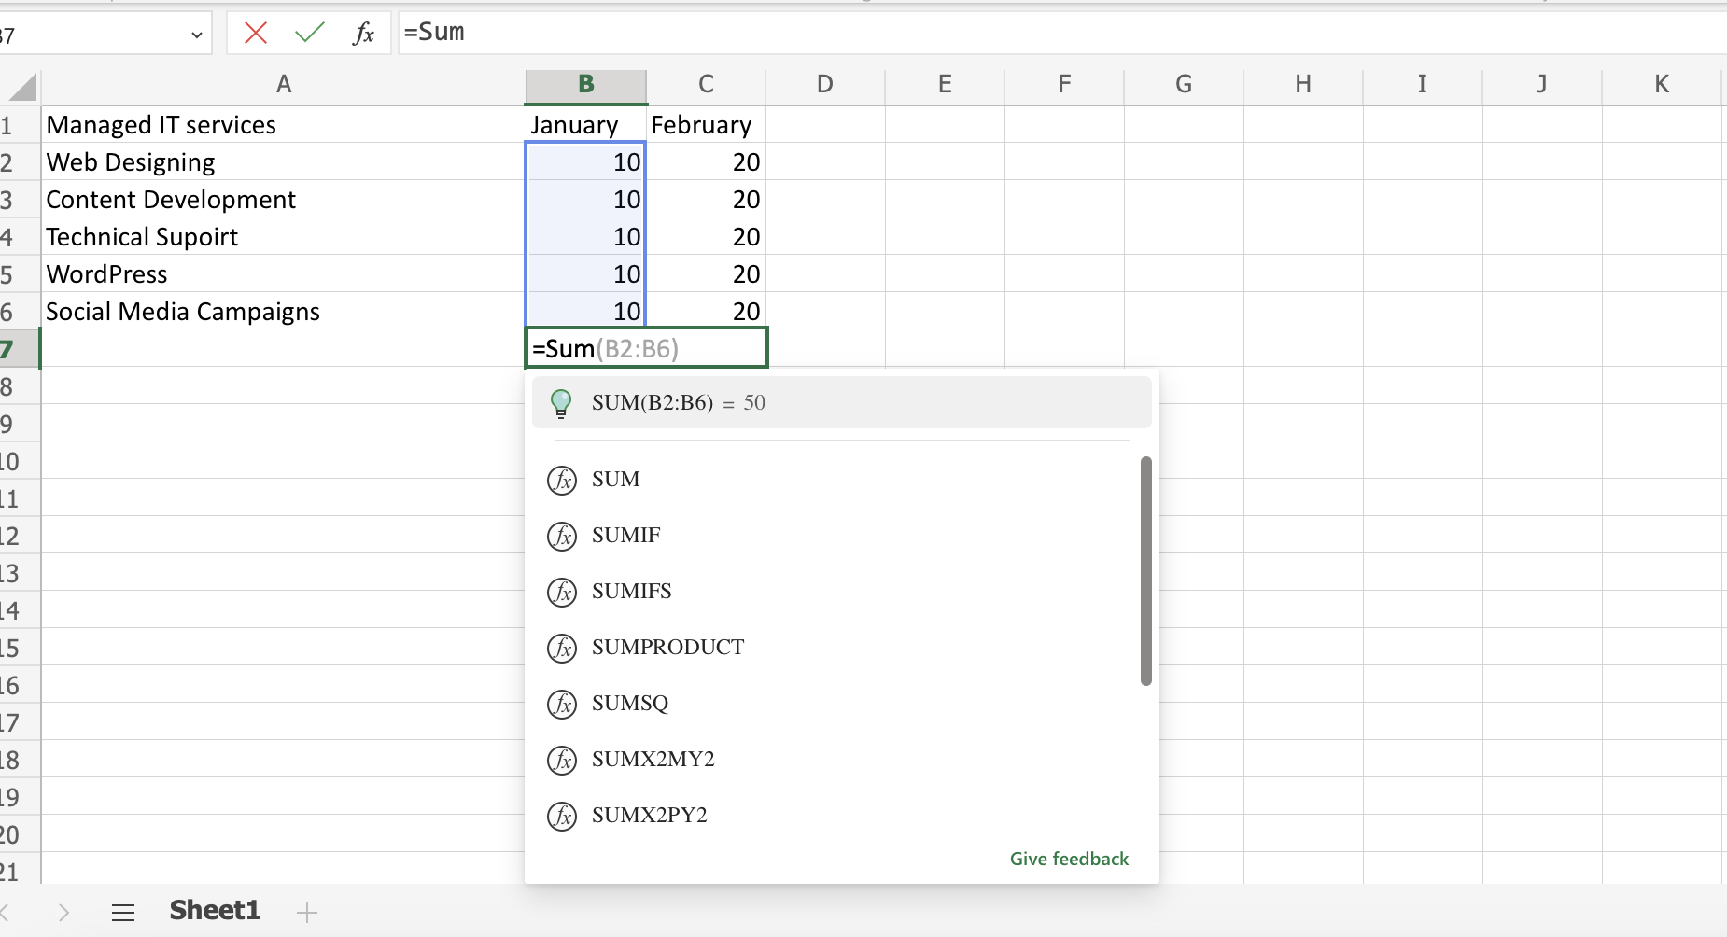This screenshot has height=937, width=1727.
Task: Click February value 20 for Social Media Campaigns
Action: point(706,311)
